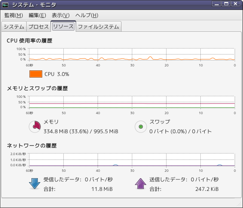Screen dimensions: 243x208
Task: Click the System Monitor title bar icon
Action: 5,5
